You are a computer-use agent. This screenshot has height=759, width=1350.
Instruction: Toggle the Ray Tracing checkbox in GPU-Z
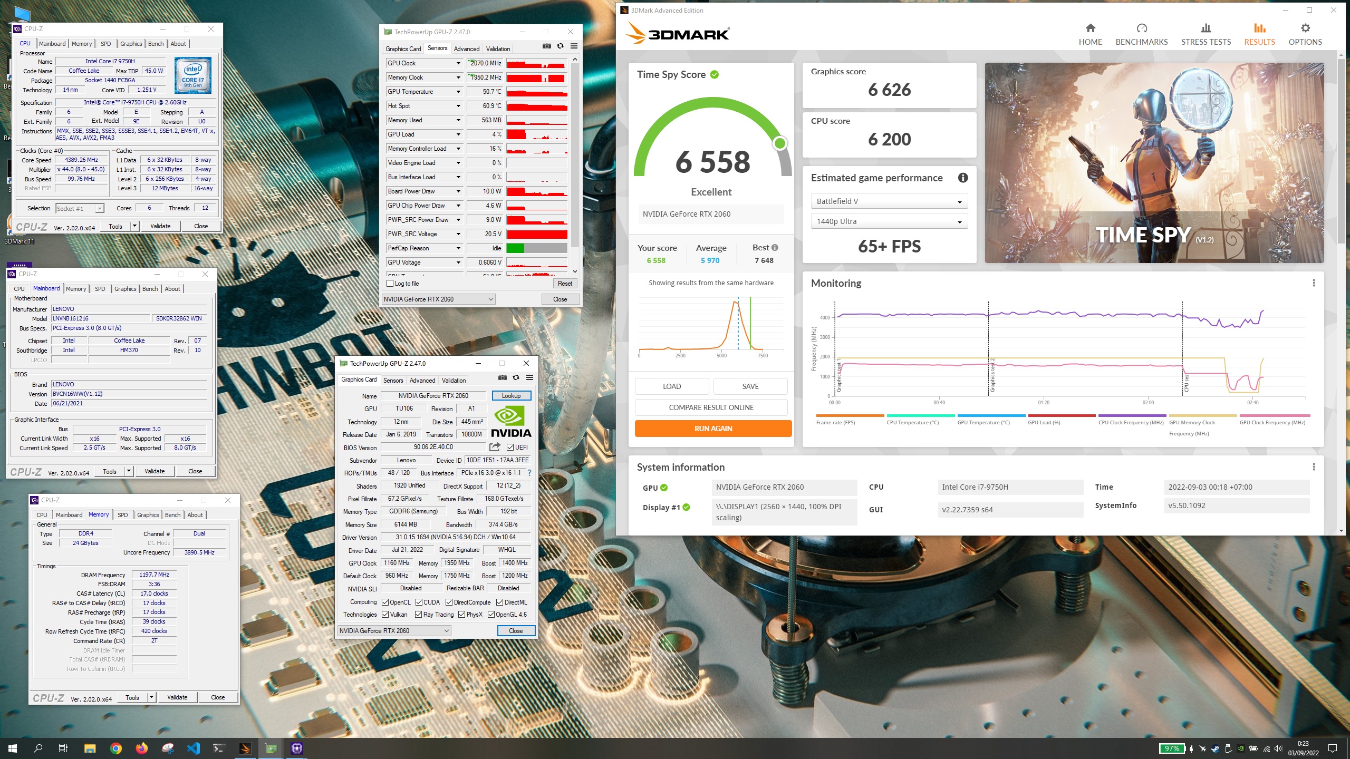click(x=418, y=615)
